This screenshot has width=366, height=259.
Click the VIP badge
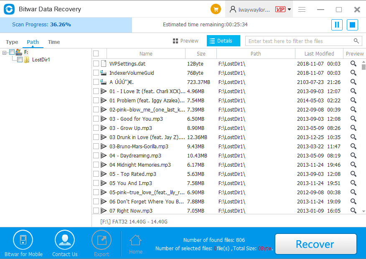click(280, 9)
